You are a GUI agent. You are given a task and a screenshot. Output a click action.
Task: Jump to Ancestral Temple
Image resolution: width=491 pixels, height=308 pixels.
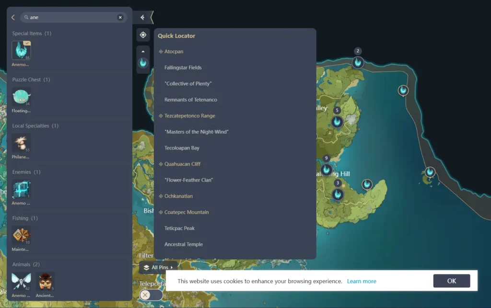[184, 244]
